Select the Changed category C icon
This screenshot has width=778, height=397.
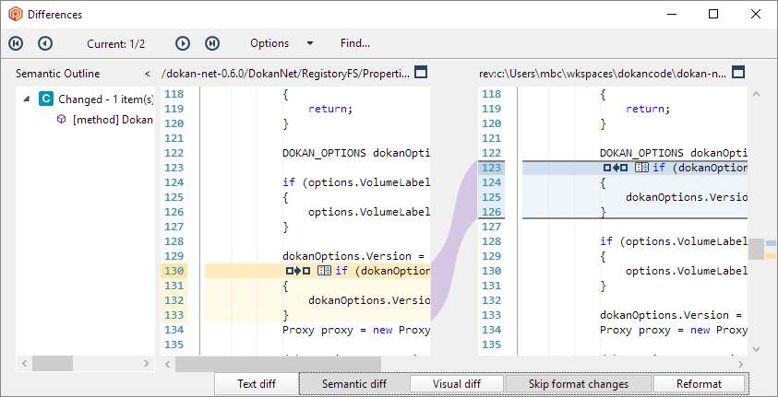(45, 99)
